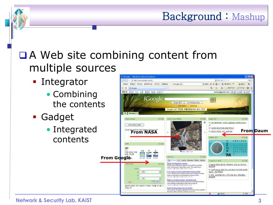Click the vertical scrollbar of the IE window
Viewport: 273px width, 205px height.
coord(252,141)
